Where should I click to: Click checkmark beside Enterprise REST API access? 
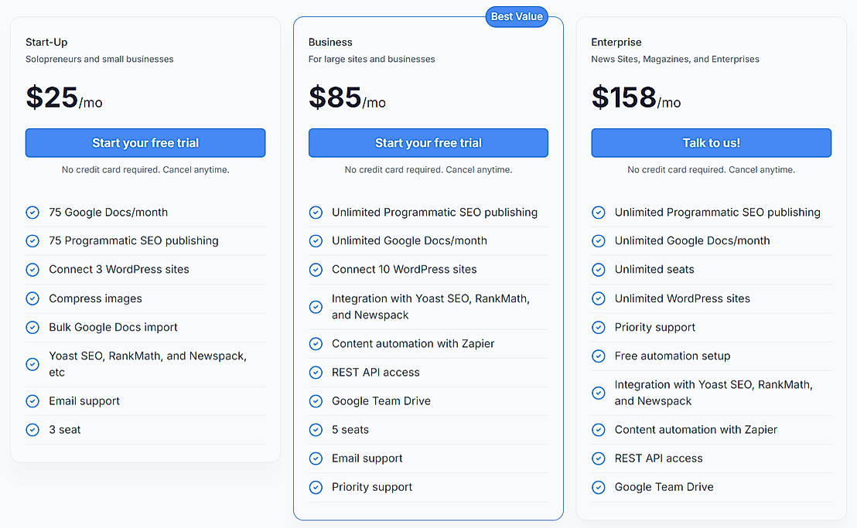point(599,458)
